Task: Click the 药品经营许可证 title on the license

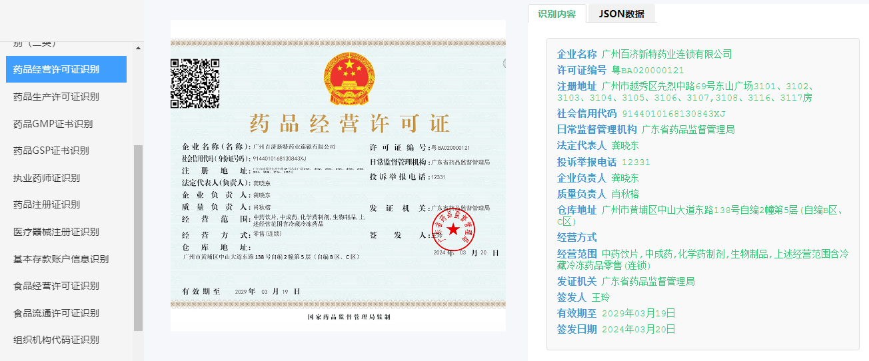Action: tap(350, 124)
